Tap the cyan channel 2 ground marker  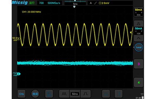(19, 74)
